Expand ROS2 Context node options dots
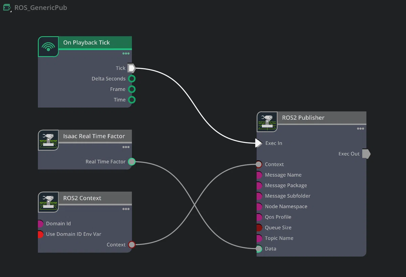 coord(126,209)
